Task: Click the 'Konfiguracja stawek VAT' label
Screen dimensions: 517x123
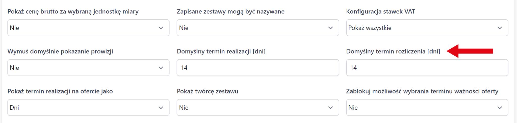Action: pyautogui.click(x=380, y=12)
